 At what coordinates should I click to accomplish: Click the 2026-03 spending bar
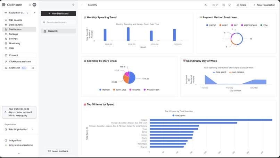[x=128, y=34]
